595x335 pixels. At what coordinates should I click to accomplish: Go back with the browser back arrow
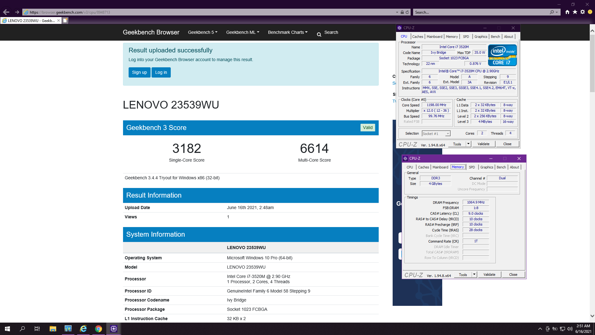6,12
